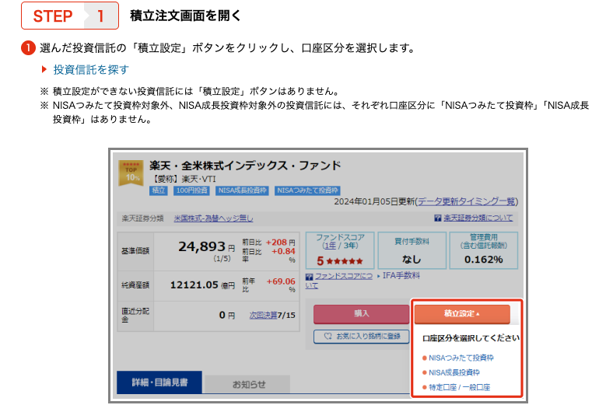This screenshot has width=599, height=412.
Task: Open データ更新タイミング一覧 link
Action: tap(467, 201)
